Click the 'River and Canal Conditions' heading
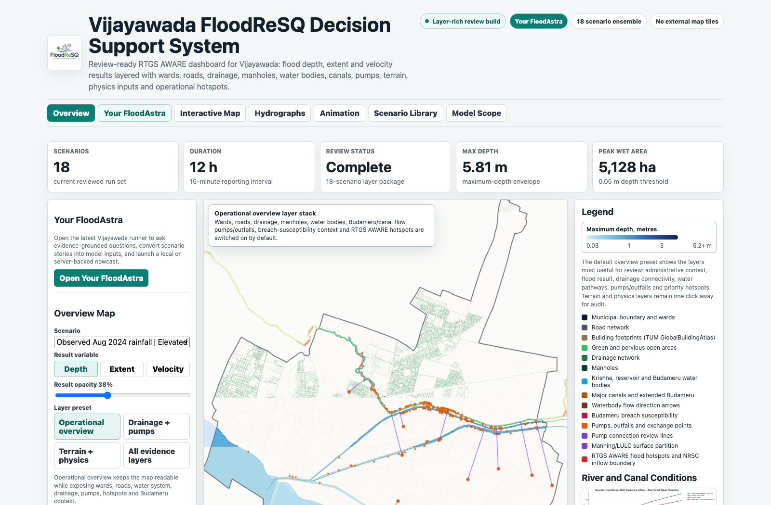 639,478
